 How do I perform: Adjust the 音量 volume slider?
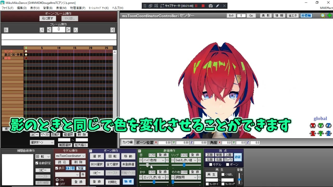pyautogui.click(x=239, y=179)
